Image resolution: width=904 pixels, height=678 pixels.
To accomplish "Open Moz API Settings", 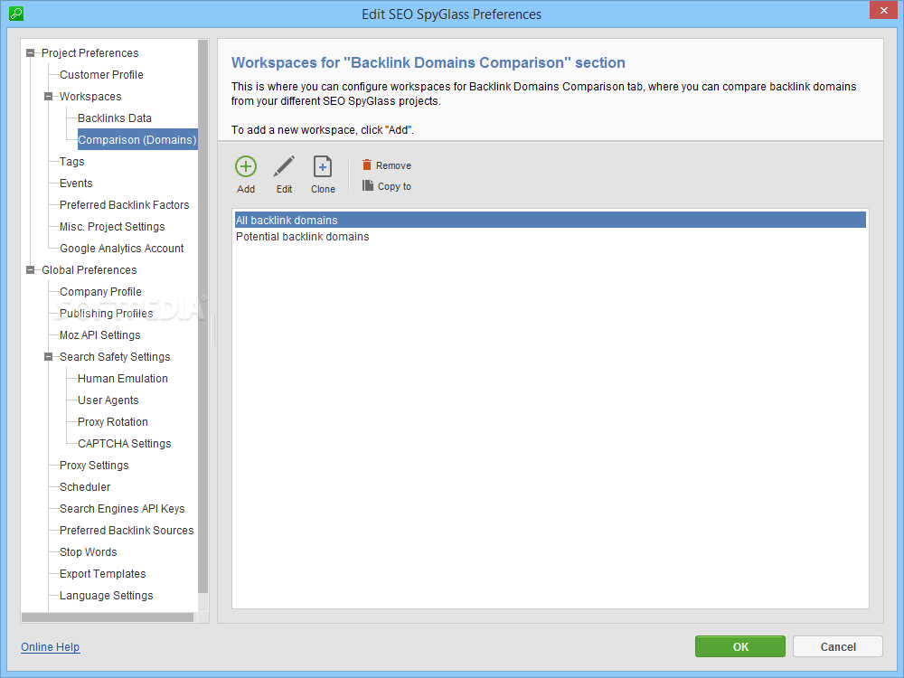I will tap(100, 335).
